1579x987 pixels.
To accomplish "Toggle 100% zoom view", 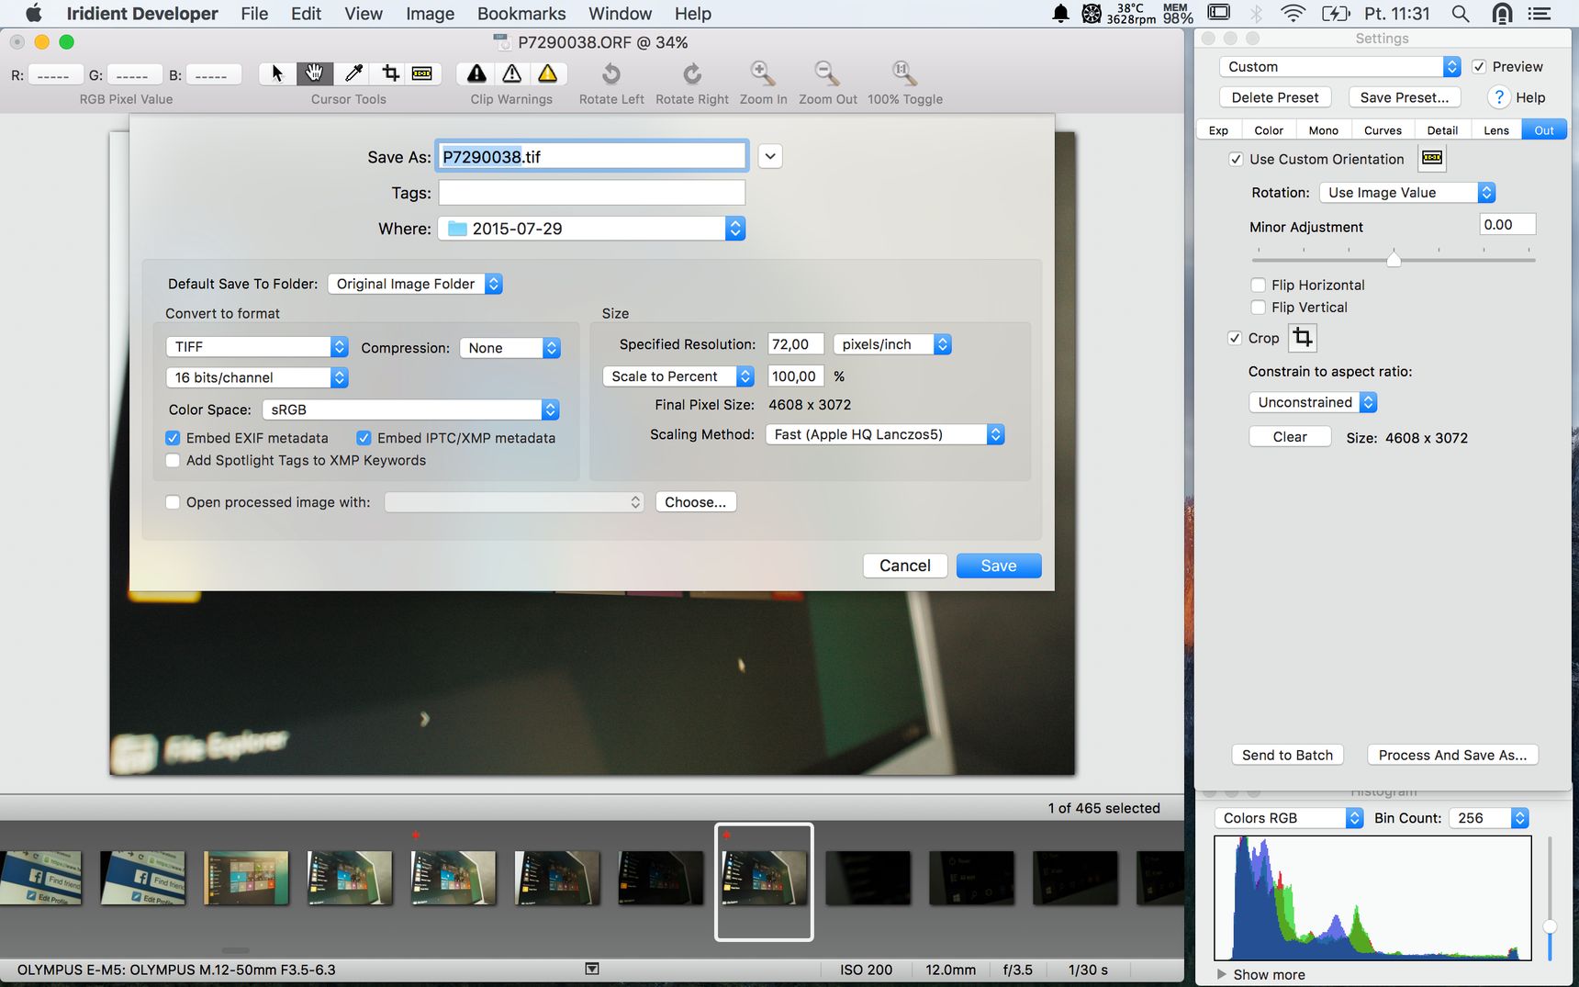I will (904, 73).
